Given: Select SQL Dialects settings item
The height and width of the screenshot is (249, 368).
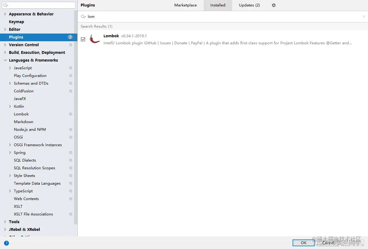Looking at the screenshot, I should point(25,160).
